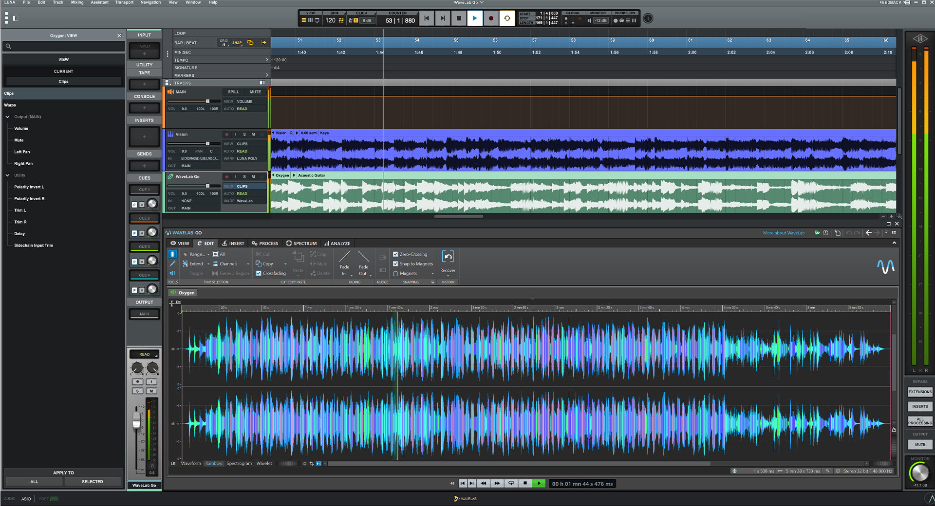Apply a Fade Out
935x506 pixels.
[x=363, y=263]
